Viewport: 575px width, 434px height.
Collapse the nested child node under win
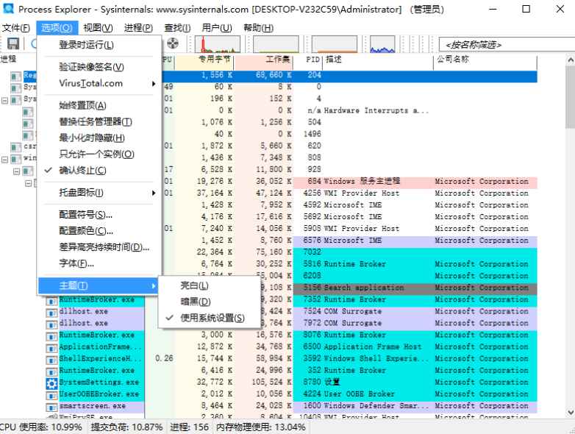16,171
